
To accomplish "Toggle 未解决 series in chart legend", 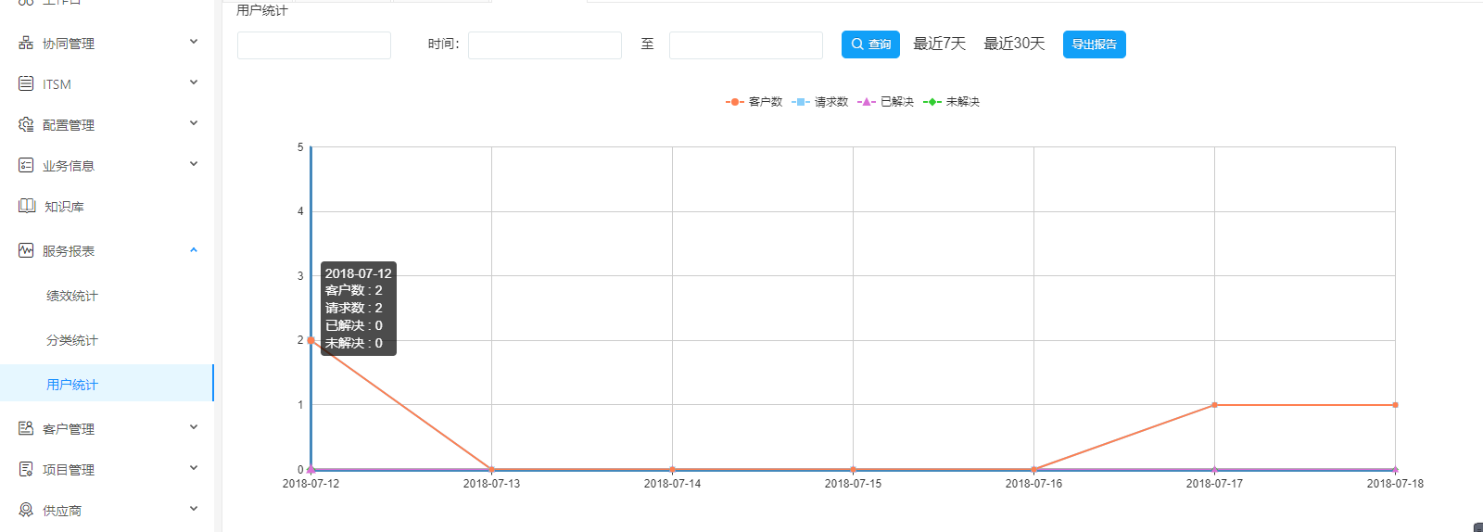I will click(952, 102).
